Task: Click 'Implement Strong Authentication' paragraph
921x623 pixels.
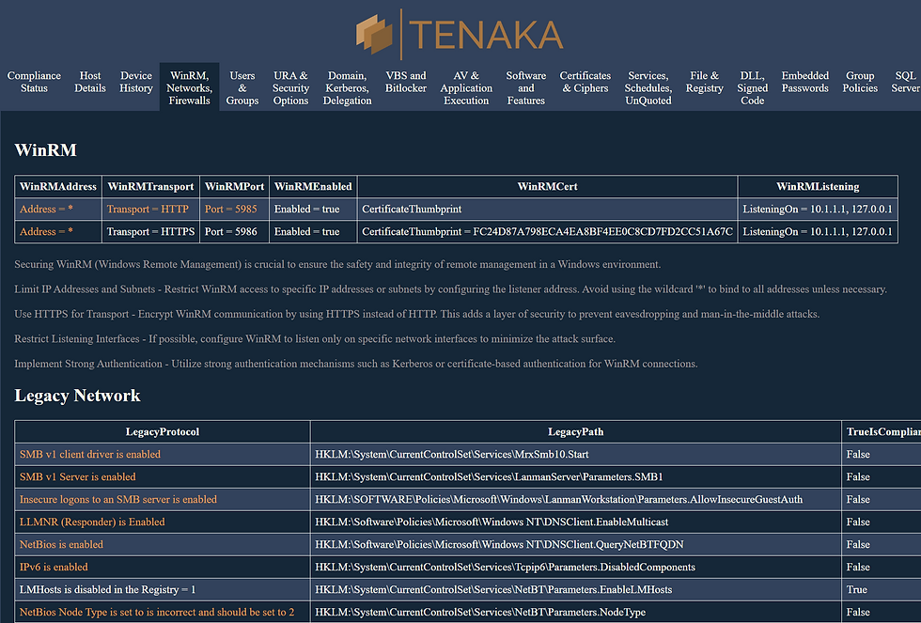Action: (x=356, y=364)
